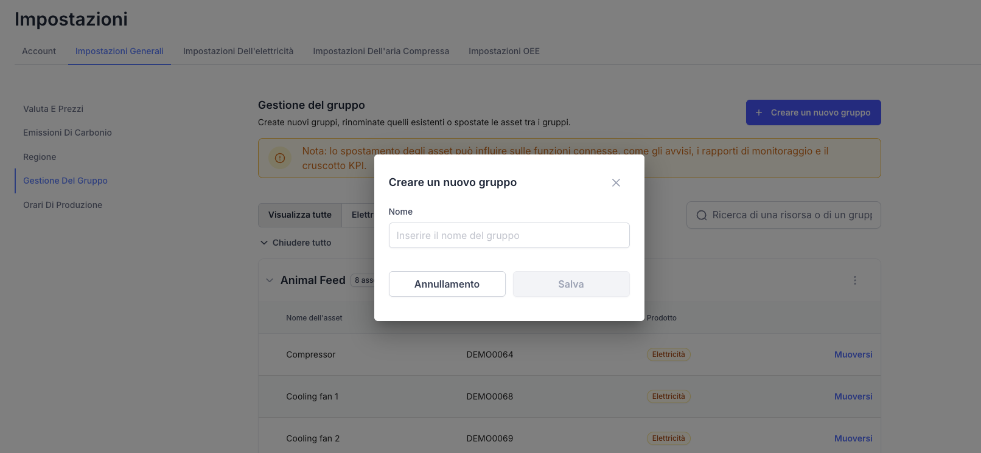Select Valuta E Prezzi in sidebar
The width and height of the screenshot is (981, 453).
tap(53, 109)
